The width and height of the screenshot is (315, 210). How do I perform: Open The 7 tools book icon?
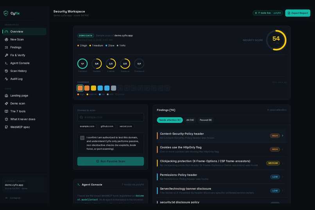[x=6, y=111]
